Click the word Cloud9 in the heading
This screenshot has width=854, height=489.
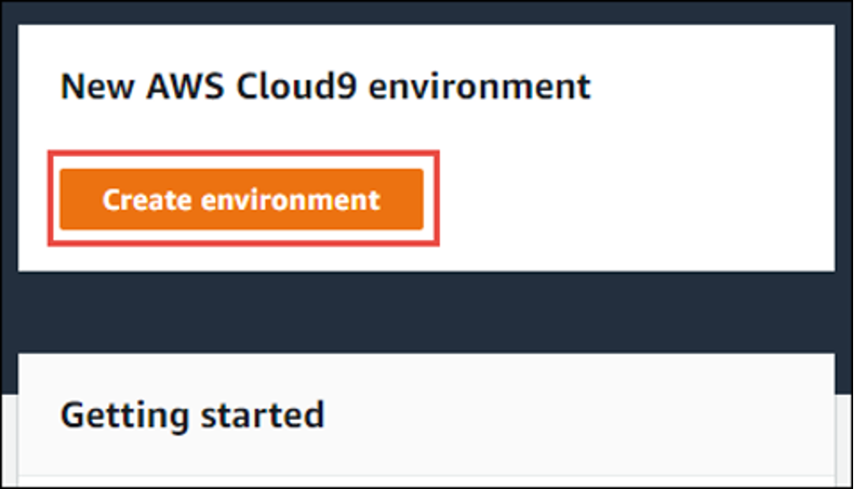coord(296,86)
